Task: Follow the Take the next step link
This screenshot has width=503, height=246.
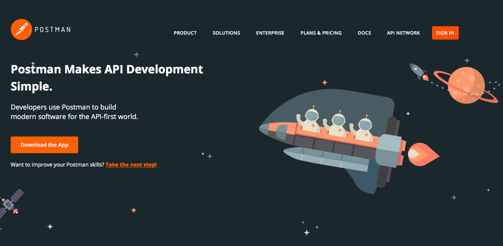Action: pyautogui.click(x=131, y=165)
